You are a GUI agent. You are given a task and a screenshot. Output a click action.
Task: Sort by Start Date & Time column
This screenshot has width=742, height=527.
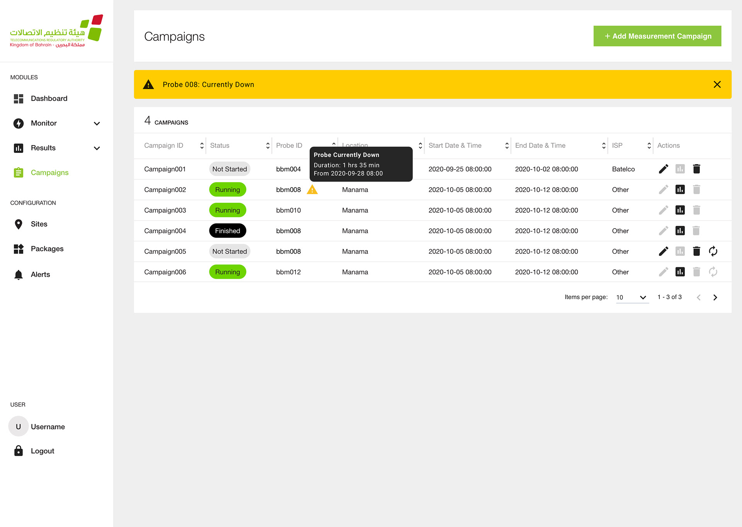(x=507, y=146)
